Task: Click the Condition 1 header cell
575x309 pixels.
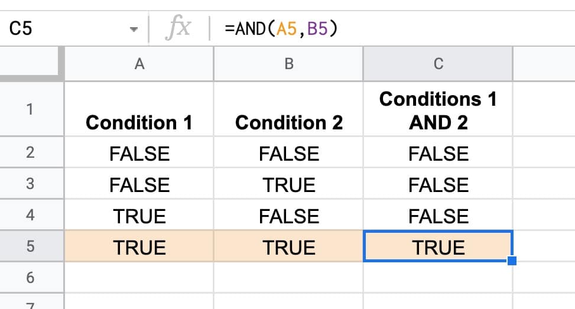Action: click(139, 109)
